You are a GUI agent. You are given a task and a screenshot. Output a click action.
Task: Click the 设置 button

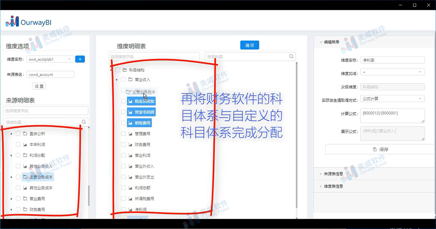point(39,86)
